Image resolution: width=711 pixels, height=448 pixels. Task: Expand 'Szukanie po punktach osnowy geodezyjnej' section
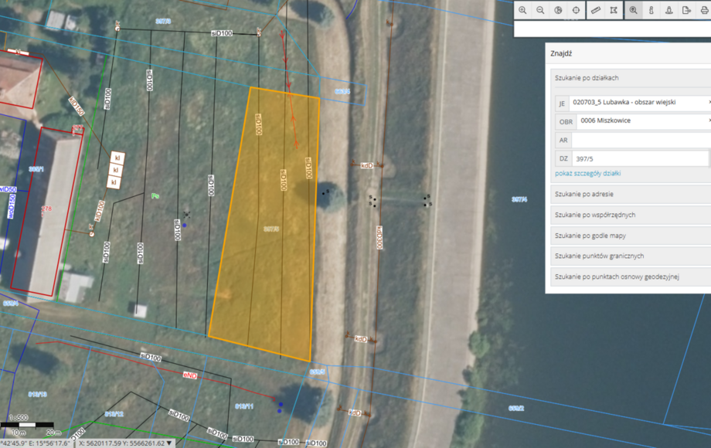pos(631,277)
